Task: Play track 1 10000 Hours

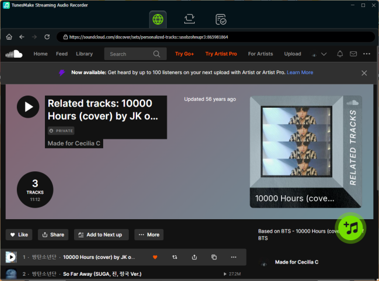Action: click(11, 257)
